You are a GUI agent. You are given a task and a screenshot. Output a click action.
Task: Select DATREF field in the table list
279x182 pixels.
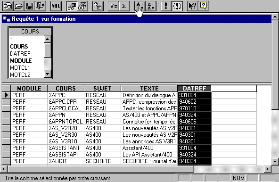point(20,54)
